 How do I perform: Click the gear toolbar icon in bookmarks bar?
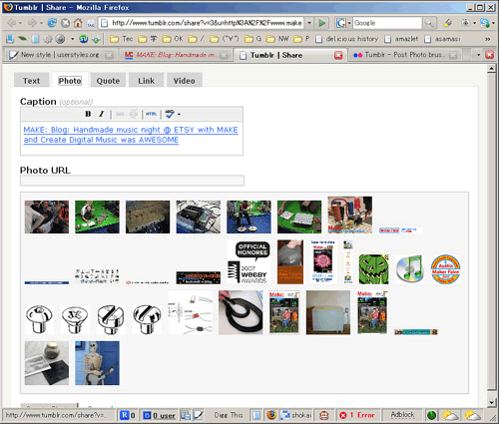coord(48,39)
